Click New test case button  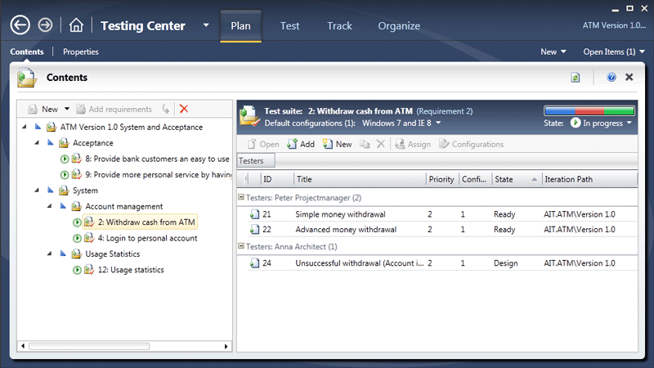(338, 144)
